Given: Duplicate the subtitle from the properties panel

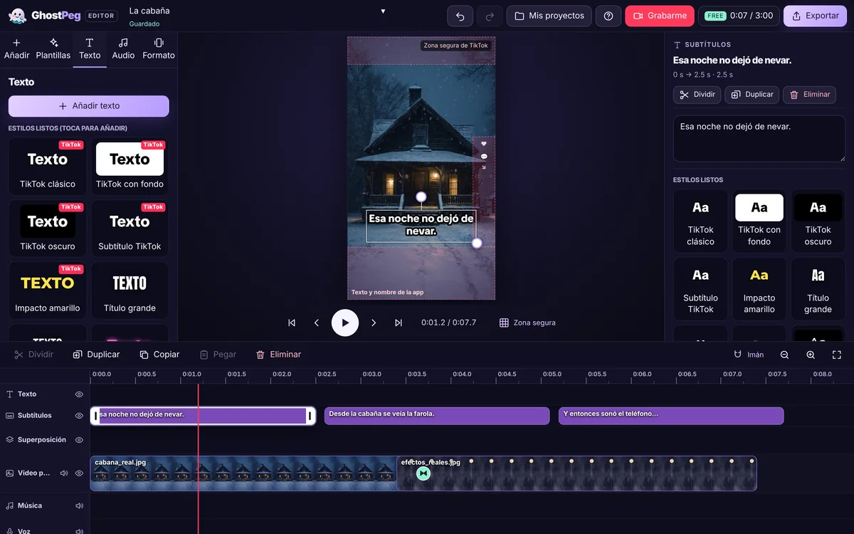Looking at the screenshot, I should [752, 95].
